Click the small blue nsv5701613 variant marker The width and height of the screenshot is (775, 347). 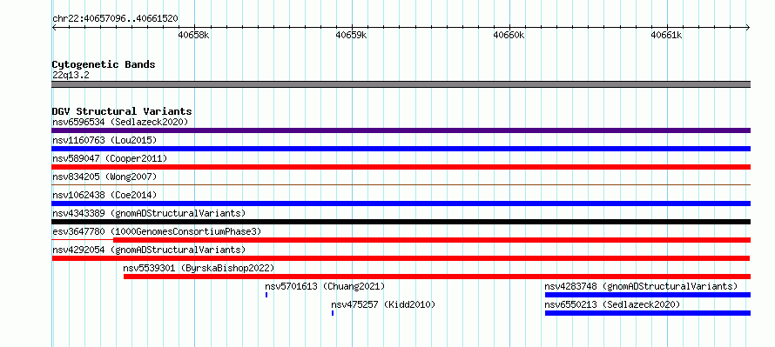point(266,295)
